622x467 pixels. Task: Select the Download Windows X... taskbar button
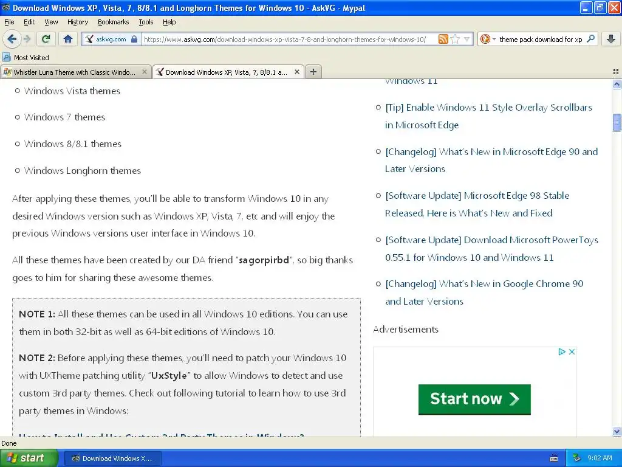click(x=112, y=458)
